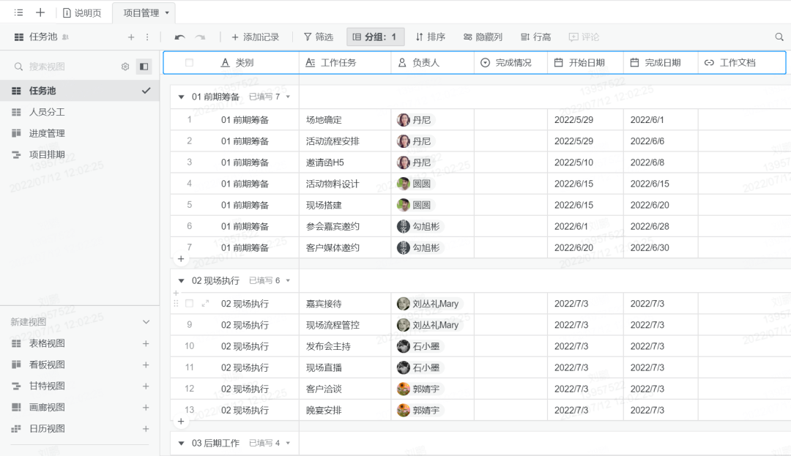Click the settings gear beside 搜索视图
791x456 pixels.
(x=125, y=66)
